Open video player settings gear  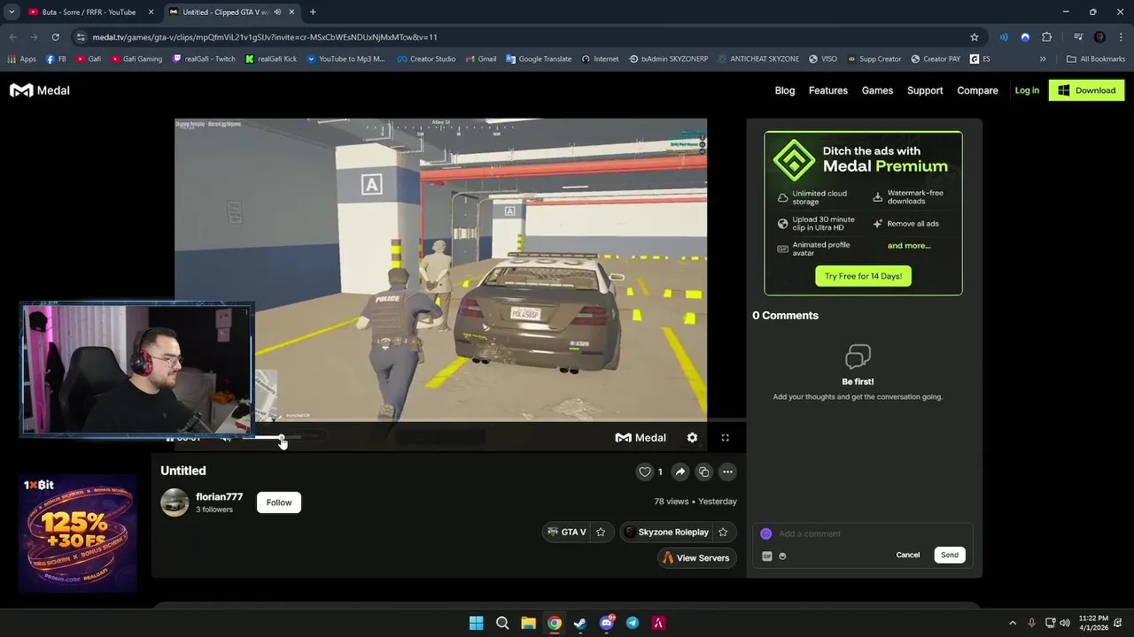(692, 437)
